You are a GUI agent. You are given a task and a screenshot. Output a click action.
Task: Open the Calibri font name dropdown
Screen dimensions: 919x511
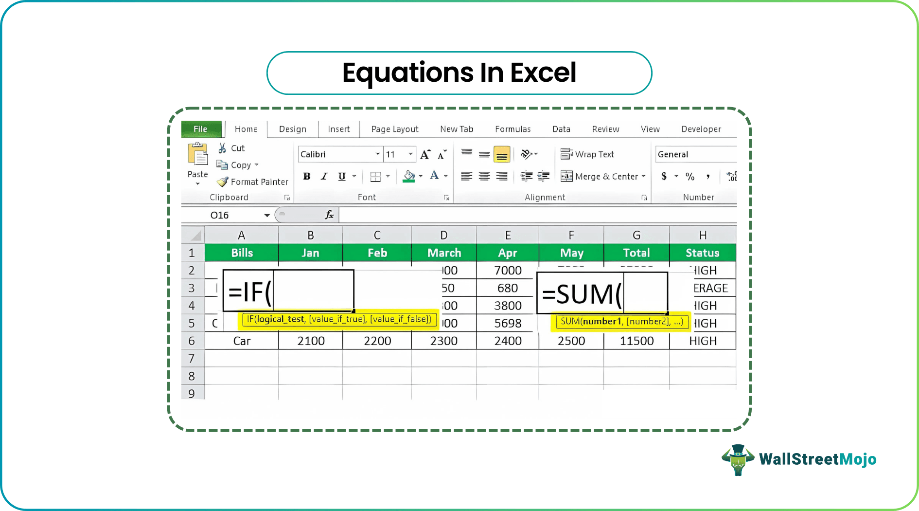[378, 154]
